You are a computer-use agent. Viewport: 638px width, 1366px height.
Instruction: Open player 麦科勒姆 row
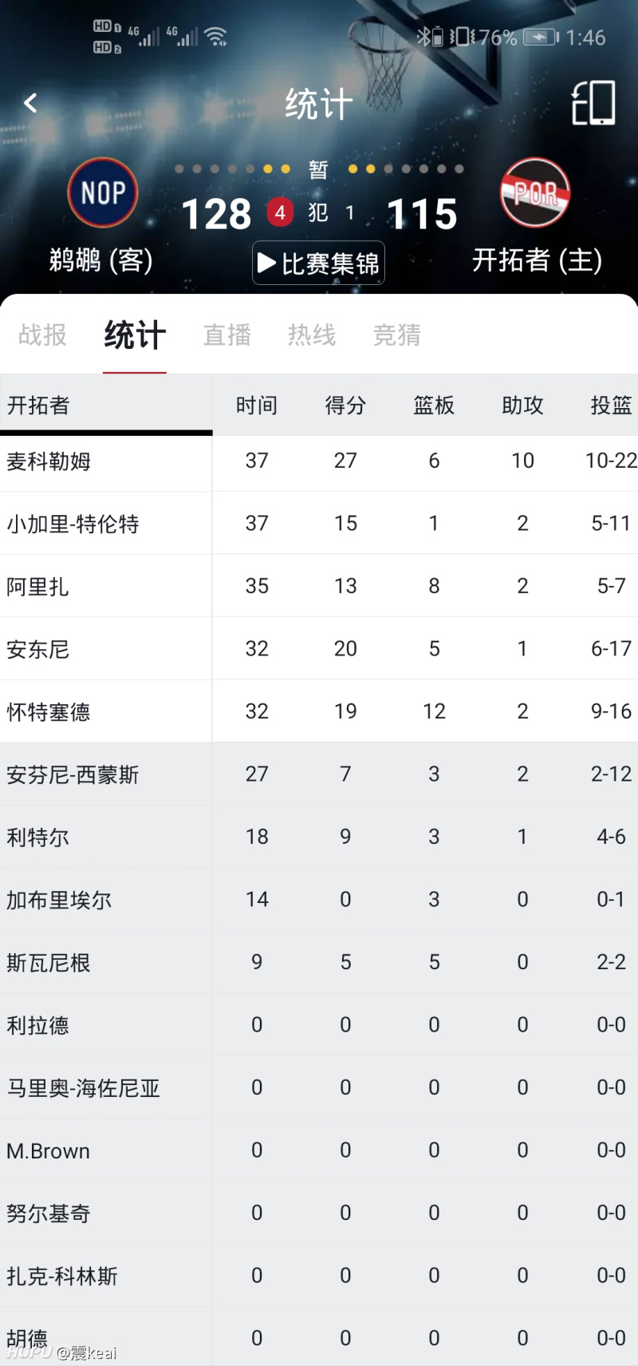click(319, 461)
